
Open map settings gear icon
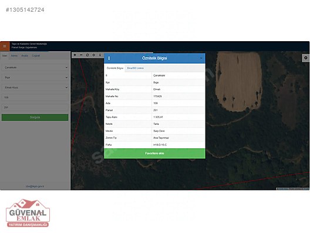click(306, 58)
